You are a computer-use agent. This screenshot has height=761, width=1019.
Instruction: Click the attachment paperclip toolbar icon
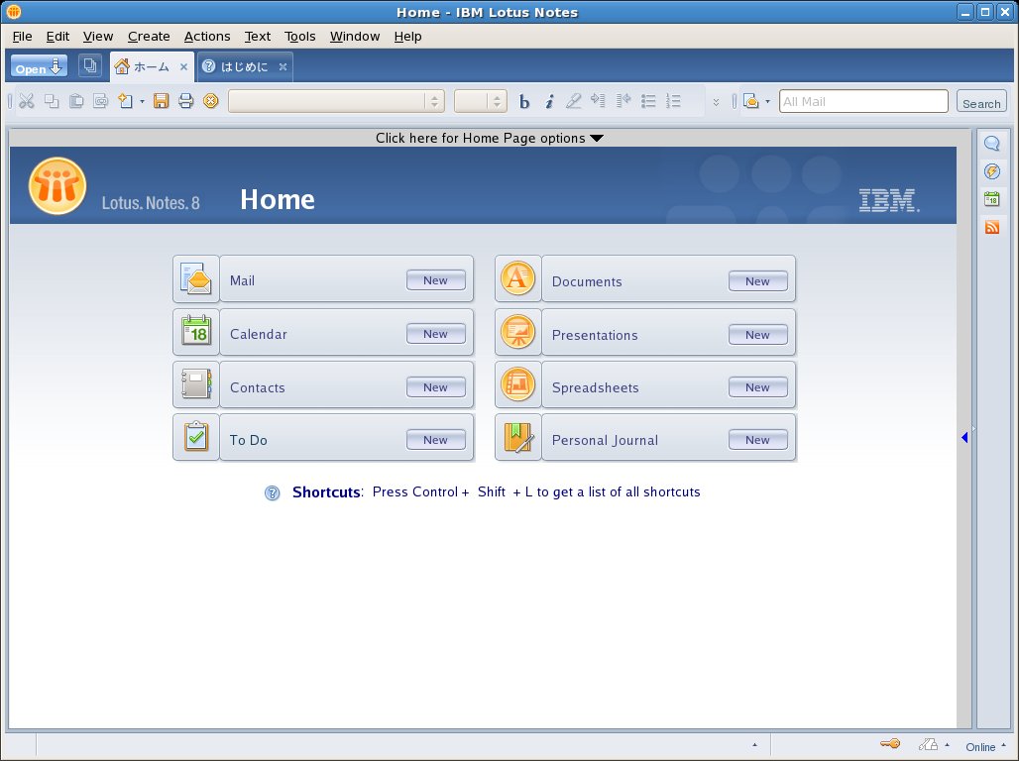[x=101, y=101]
